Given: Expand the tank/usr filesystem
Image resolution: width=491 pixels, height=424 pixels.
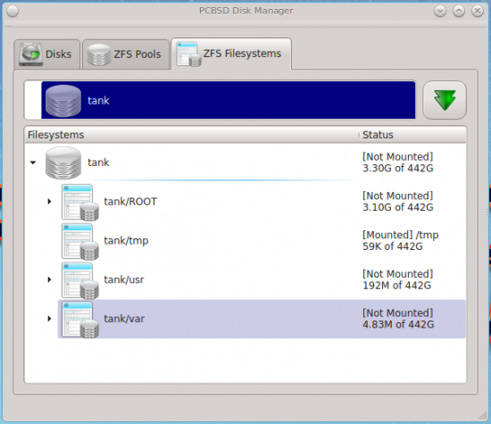Looking at the screenshot, I should pos(49,279).
